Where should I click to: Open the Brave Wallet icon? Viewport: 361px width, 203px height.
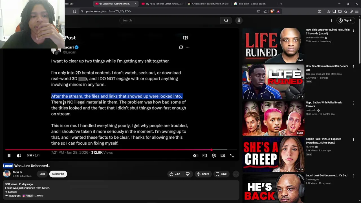click(340, 11)
